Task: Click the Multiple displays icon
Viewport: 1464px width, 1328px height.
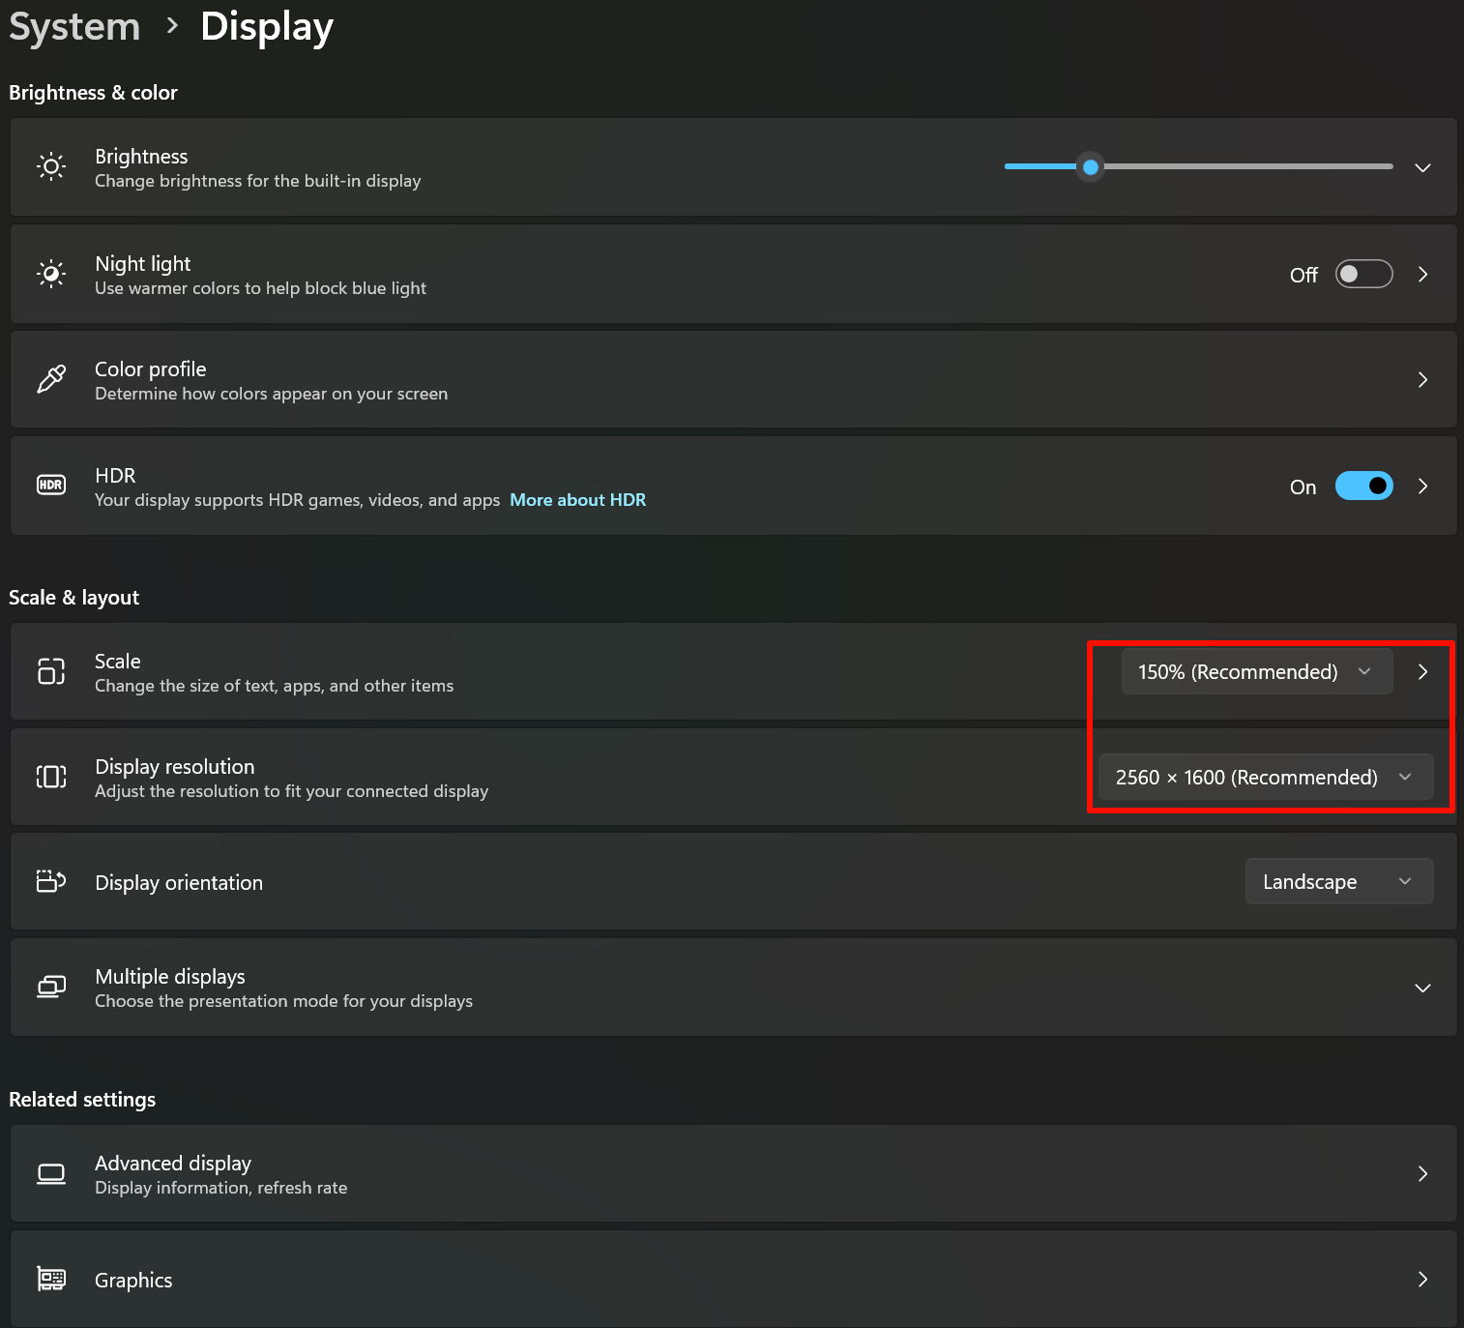Action: click(51, 987)
